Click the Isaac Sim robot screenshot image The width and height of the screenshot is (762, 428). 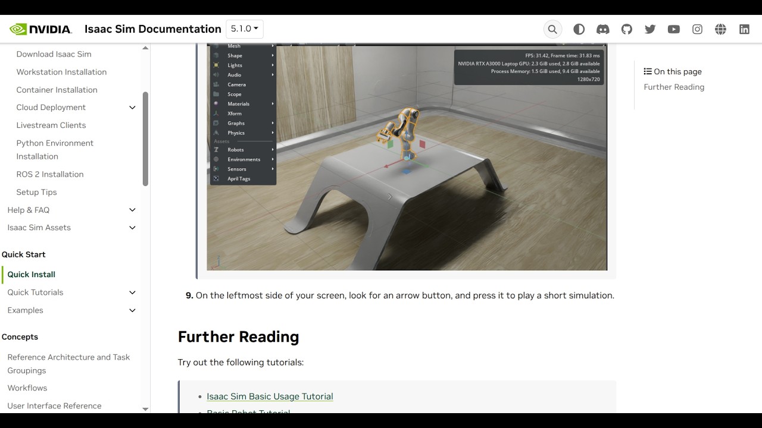pyautogui.click(x=407, y=157)
